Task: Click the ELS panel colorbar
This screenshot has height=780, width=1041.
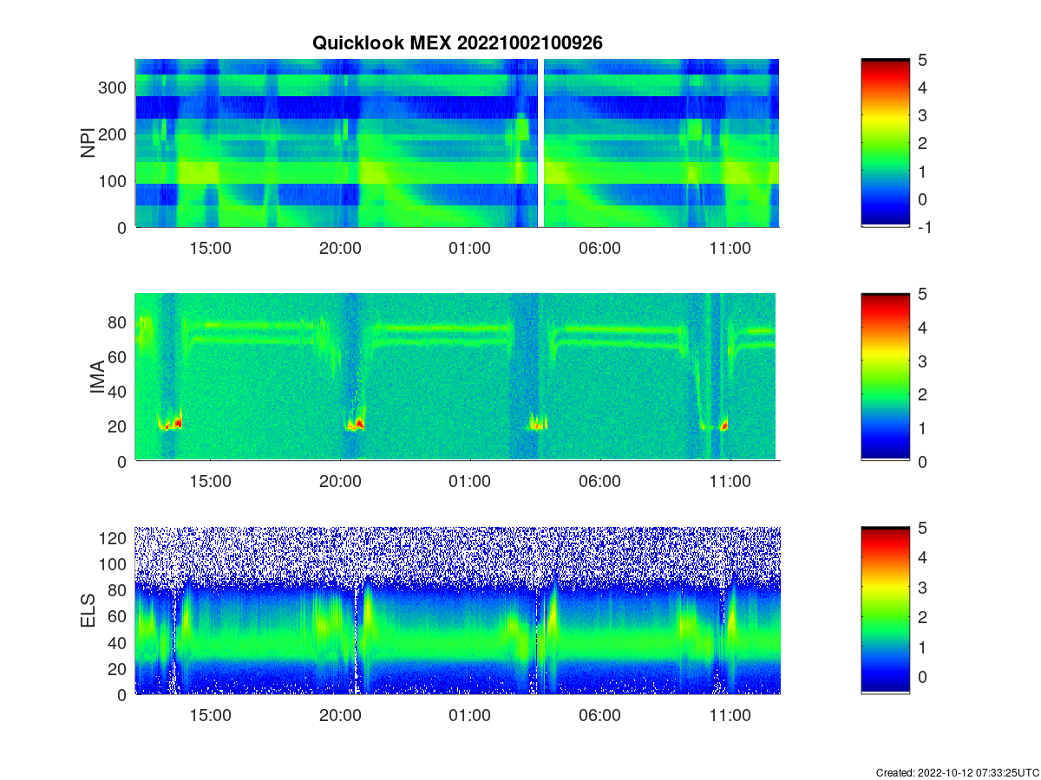Action: point(886,611)
